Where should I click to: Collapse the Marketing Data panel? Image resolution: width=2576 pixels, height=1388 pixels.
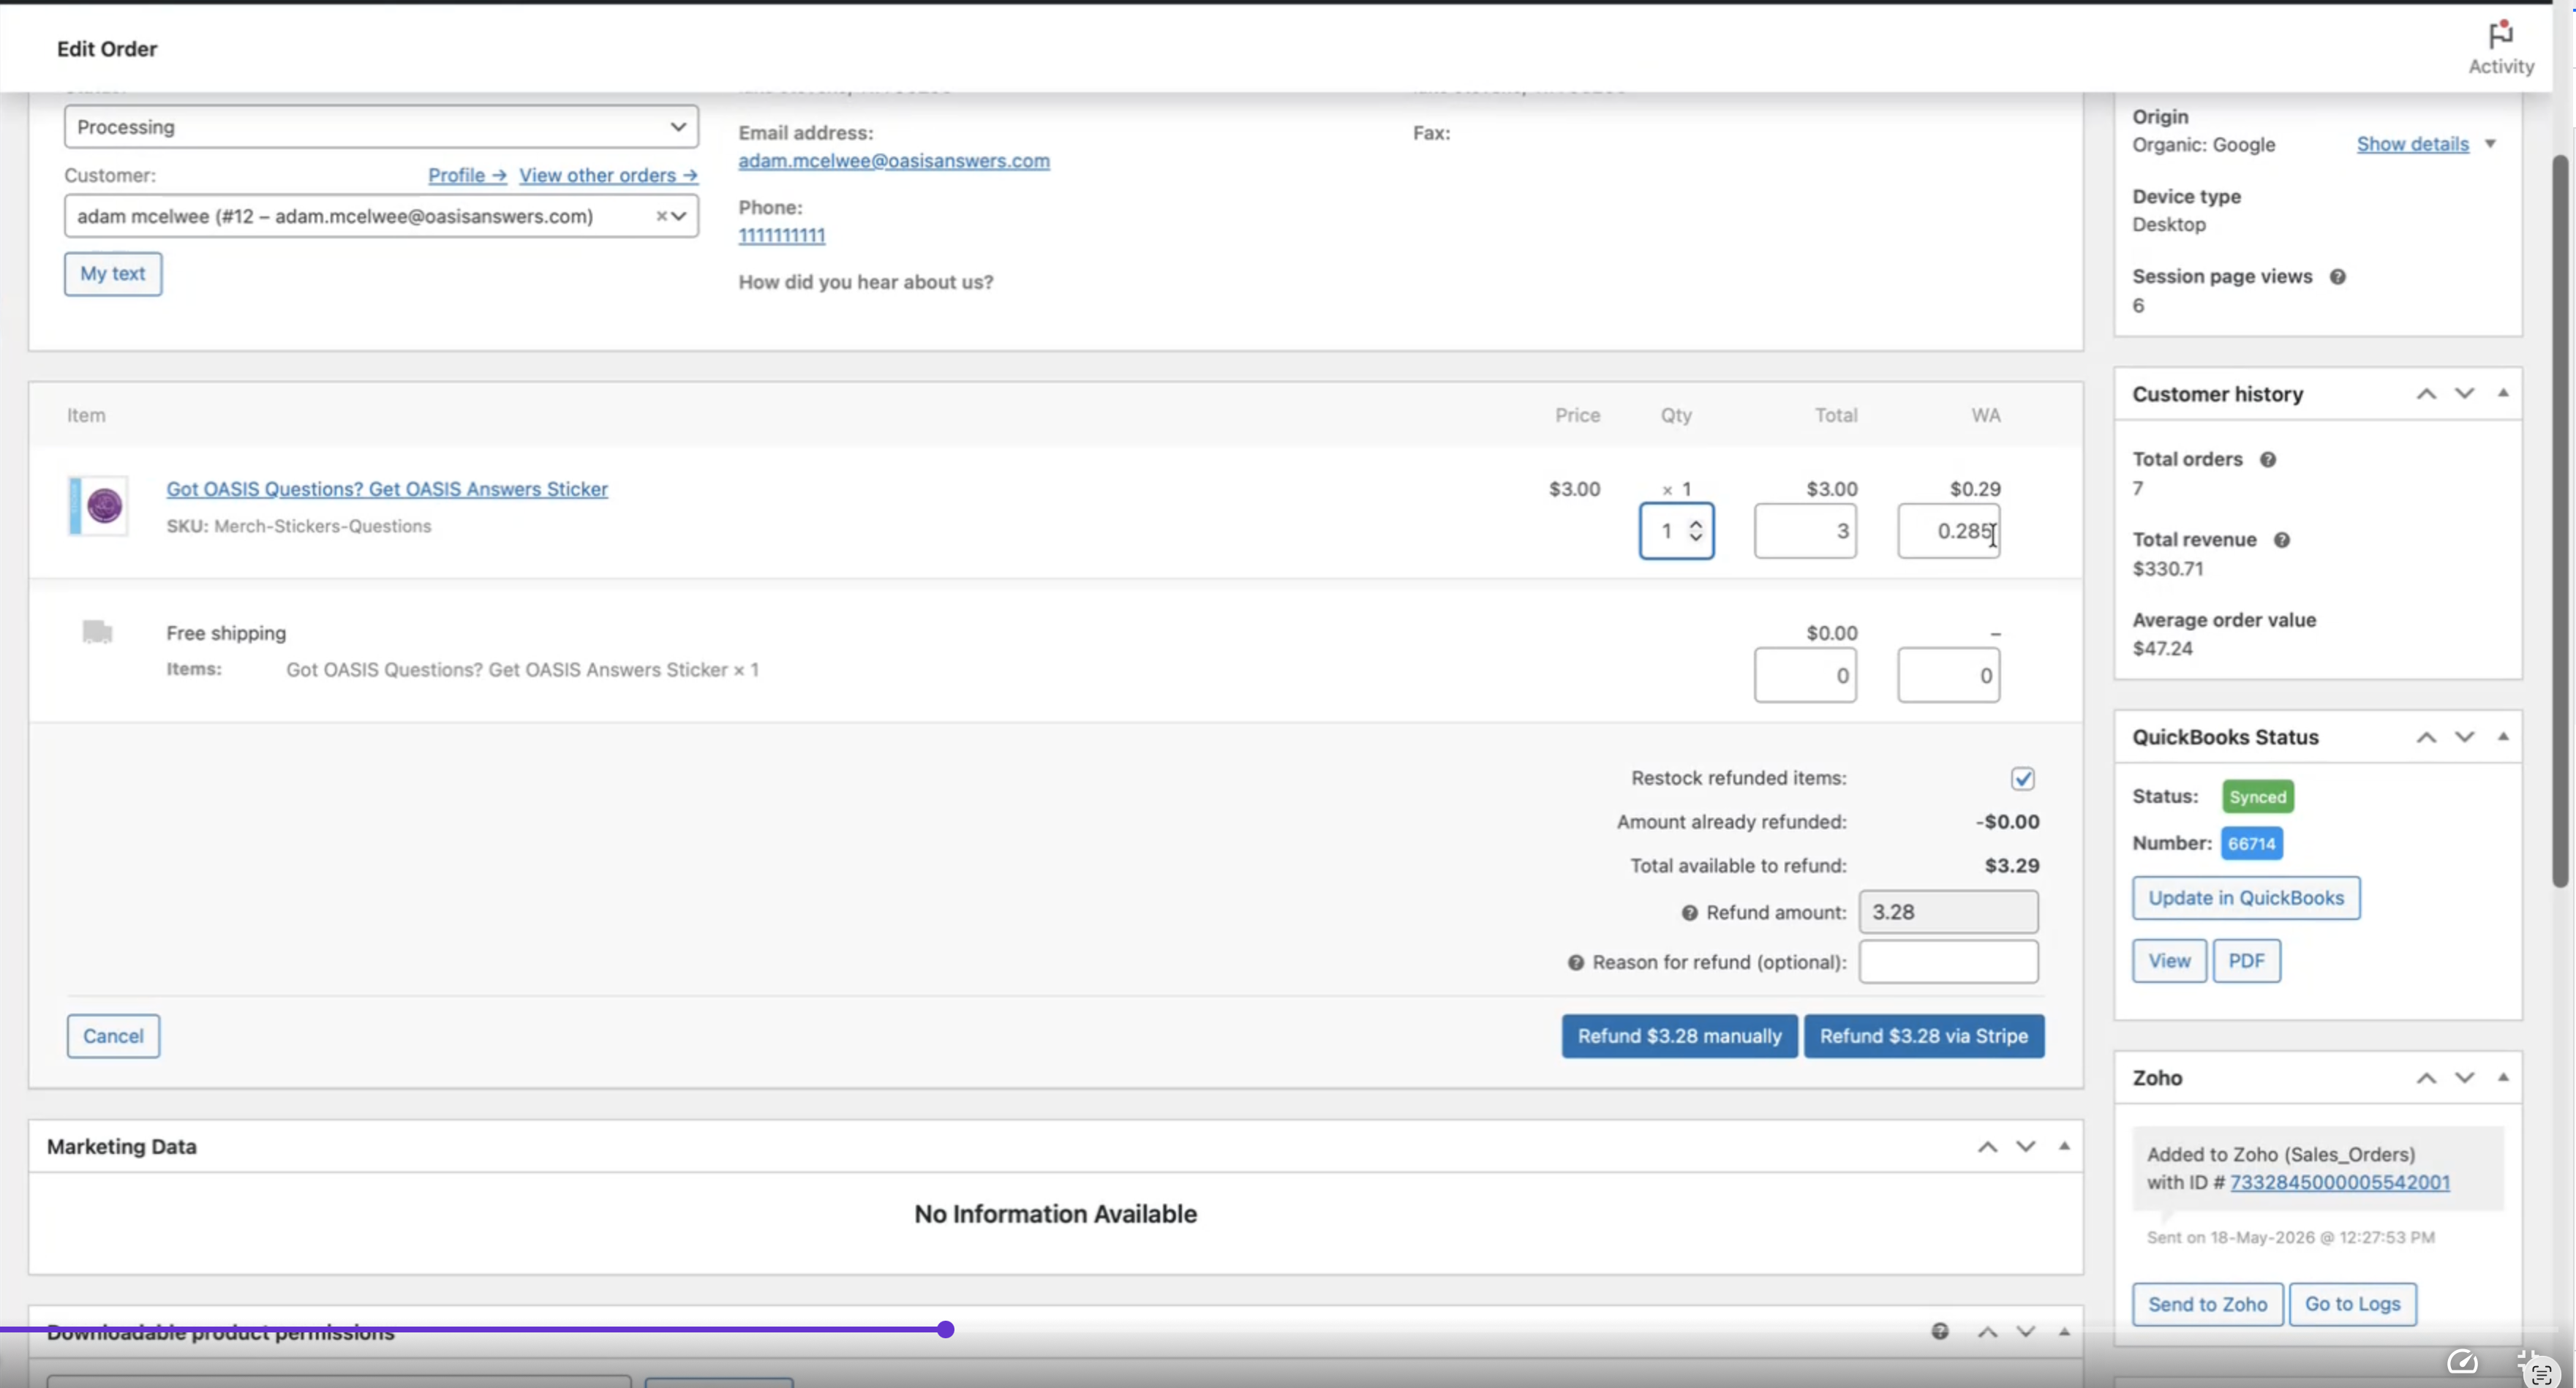[x=2064, y=1146]
